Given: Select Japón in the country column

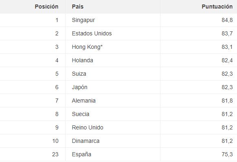Looking at the screenshot, I should coord(79,88).
